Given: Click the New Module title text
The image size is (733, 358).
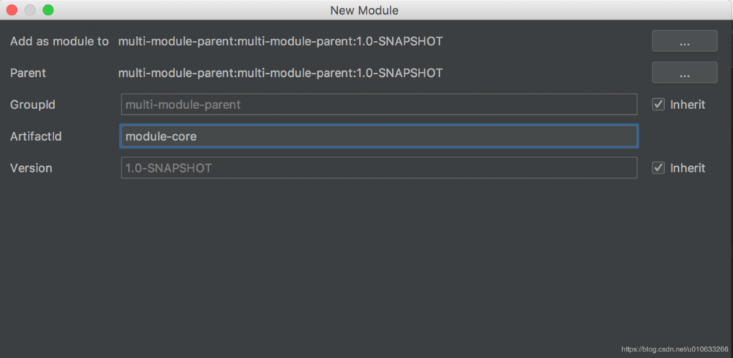Looking at the screenshot, I should pos(364,10).
